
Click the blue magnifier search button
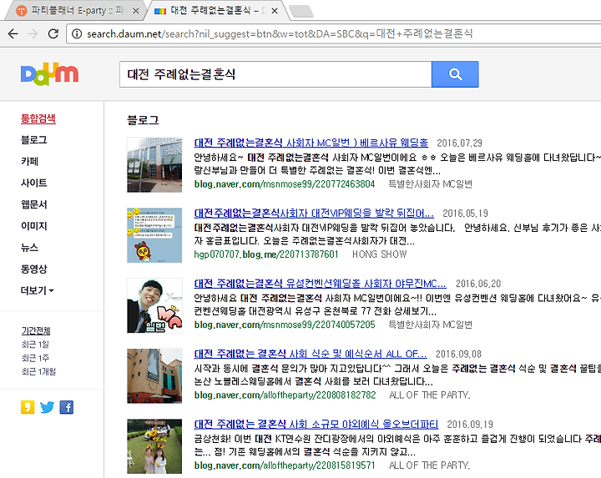coord(455,74)
